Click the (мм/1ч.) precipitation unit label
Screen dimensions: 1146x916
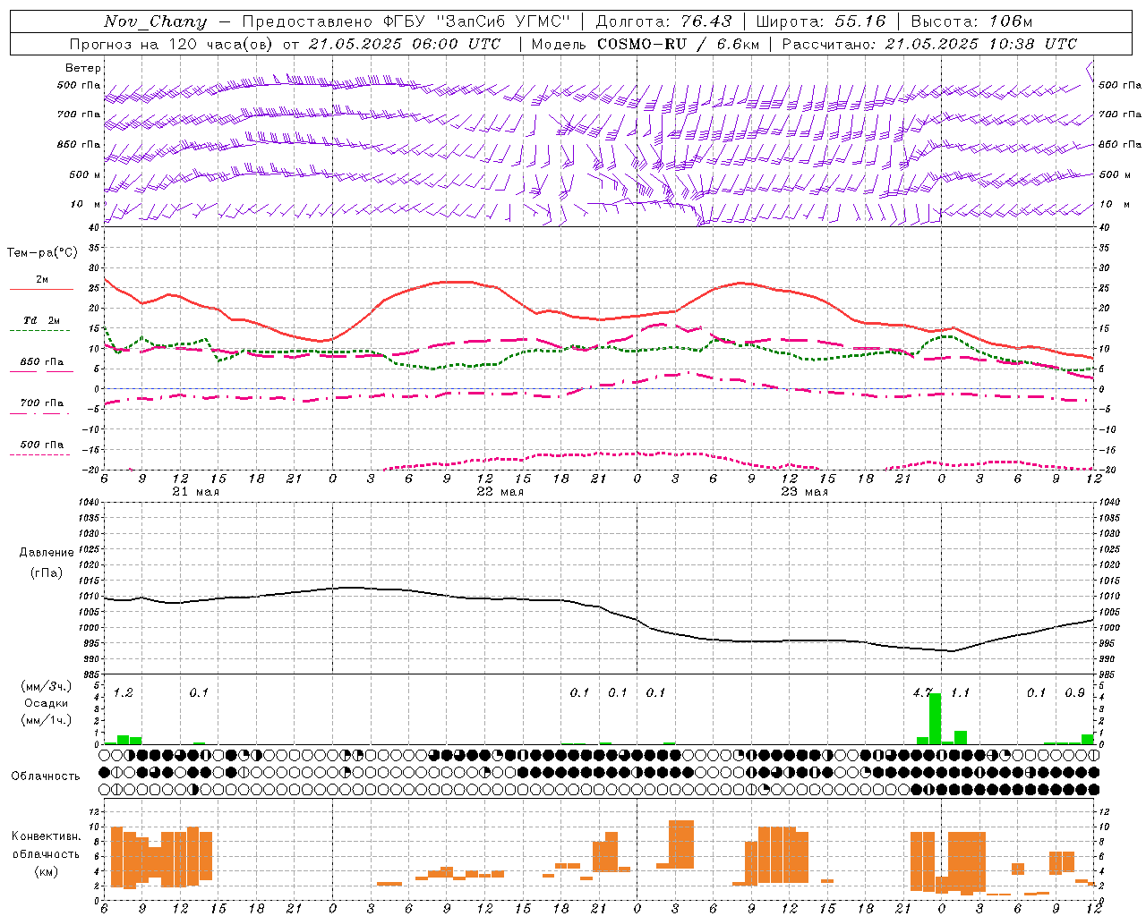pos(46,720)
